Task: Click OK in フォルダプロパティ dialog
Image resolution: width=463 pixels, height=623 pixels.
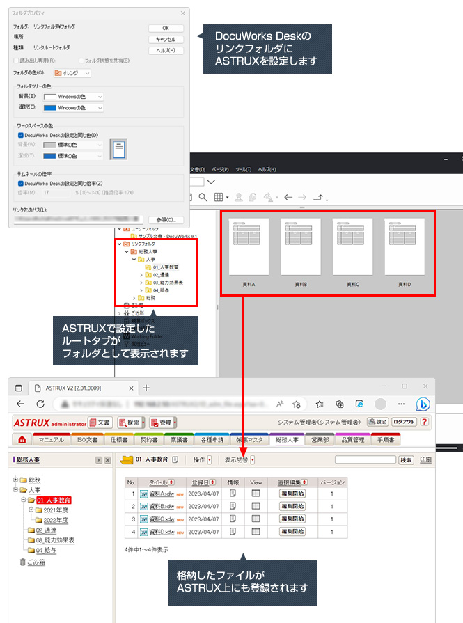Action: 166,29
